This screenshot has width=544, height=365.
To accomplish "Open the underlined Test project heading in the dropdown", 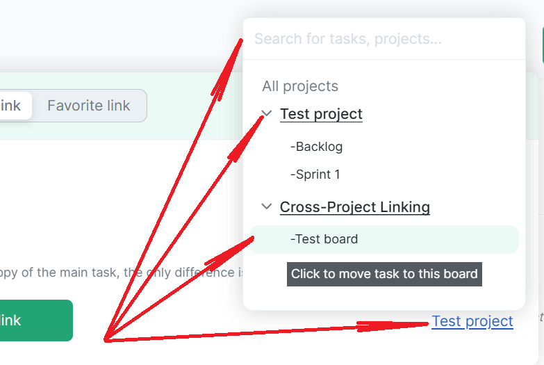I will 321,114.
